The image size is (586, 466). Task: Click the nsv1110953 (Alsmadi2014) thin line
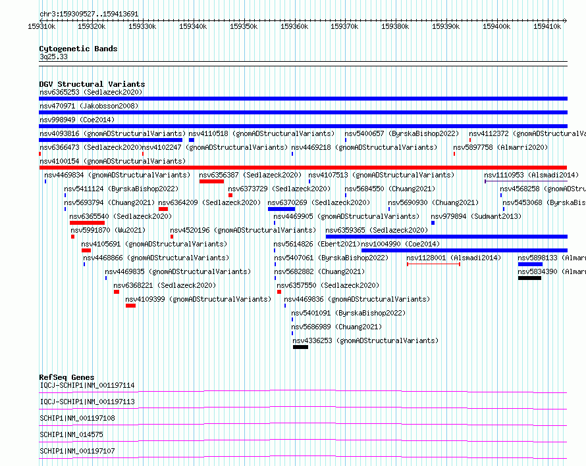pos(526,181)
